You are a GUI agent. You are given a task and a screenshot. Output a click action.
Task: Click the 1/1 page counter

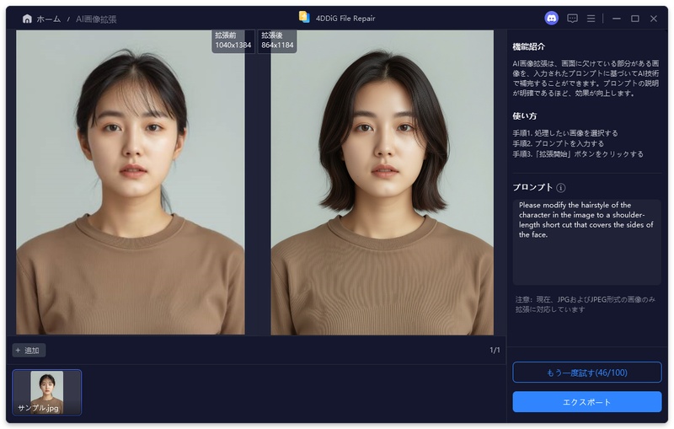coord(495,350)
